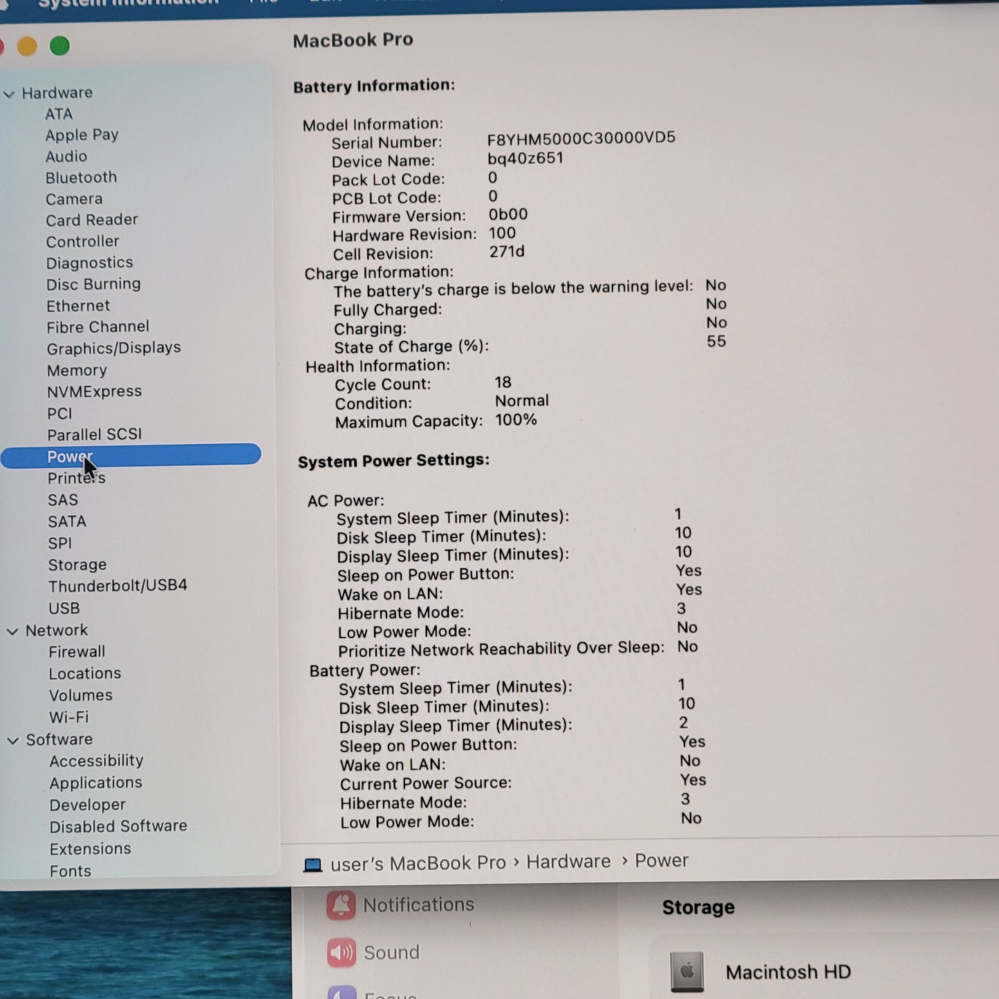
Task: Select PCI in the Hardware list
Action: click(x=59, y=413)
